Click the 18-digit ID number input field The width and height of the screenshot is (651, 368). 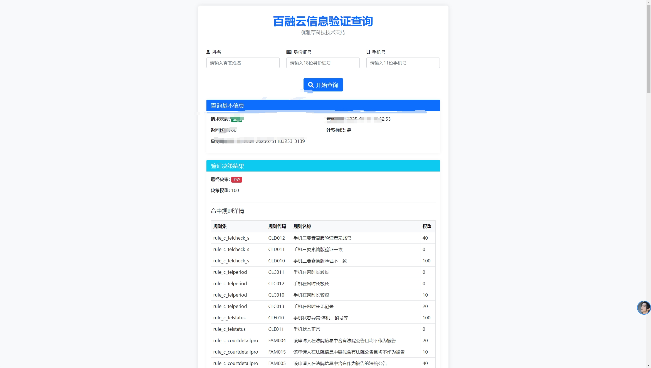click(x=323, y=63)
